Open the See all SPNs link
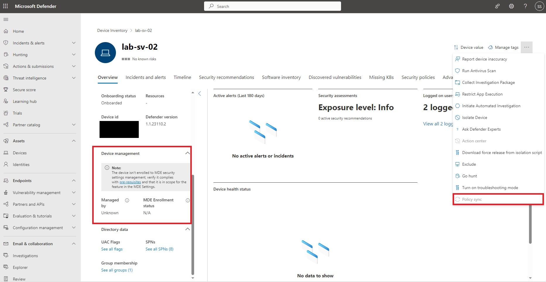 click(159, 249)
